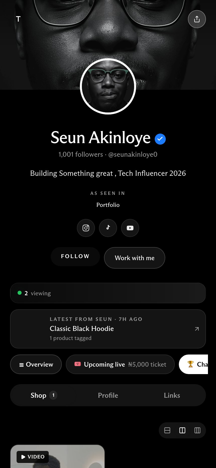Click the Work with me button
This screenshot has height=468, width=216.
(x=135, y=258)
